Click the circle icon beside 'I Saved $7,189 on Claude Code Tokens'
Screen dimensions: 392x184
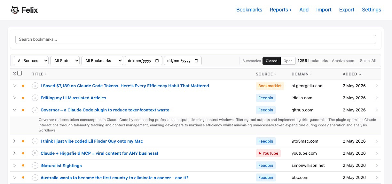35,86
